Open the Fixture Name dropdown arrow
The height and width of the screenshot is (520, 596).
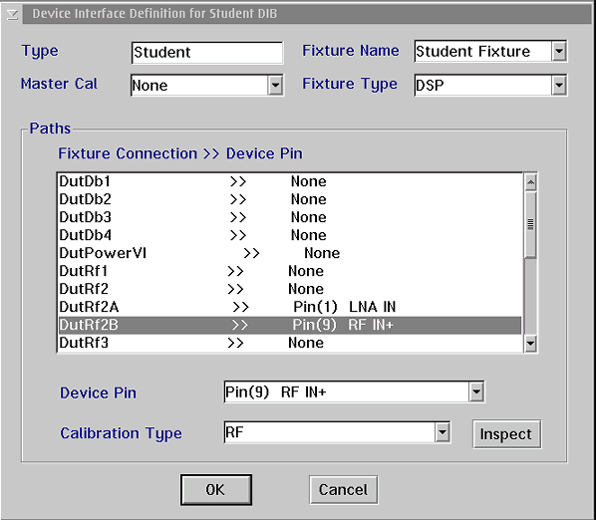pyautogui.click(x=559, y=51)
